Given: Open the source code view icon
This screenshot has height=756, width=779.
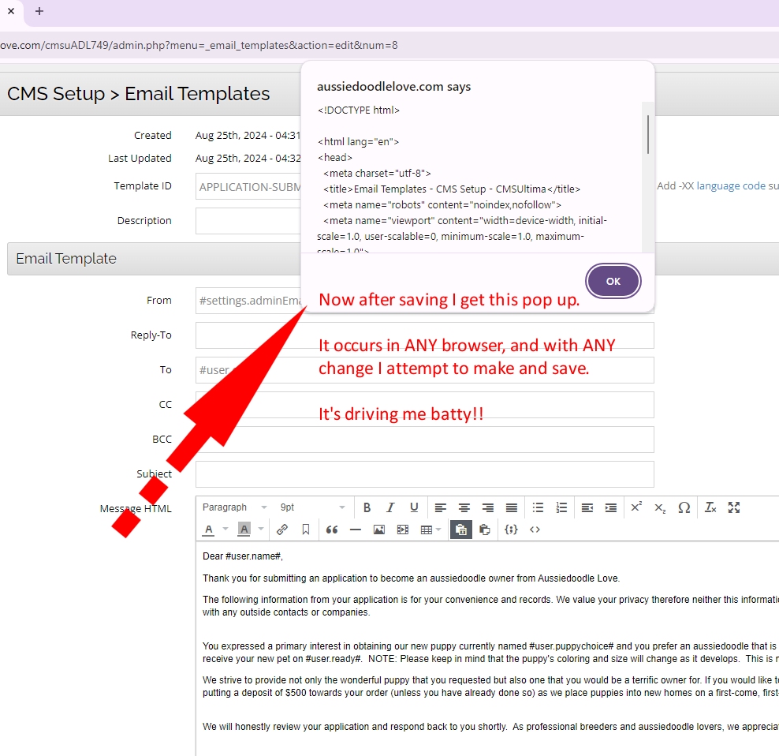Looking at the screenshot, I should pos(535,530).
